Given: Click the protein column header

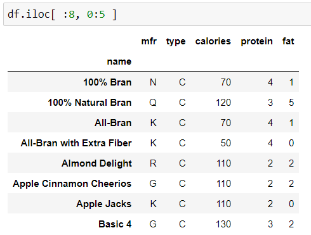Looking at the screenshot, I should [x=256, y=42].
